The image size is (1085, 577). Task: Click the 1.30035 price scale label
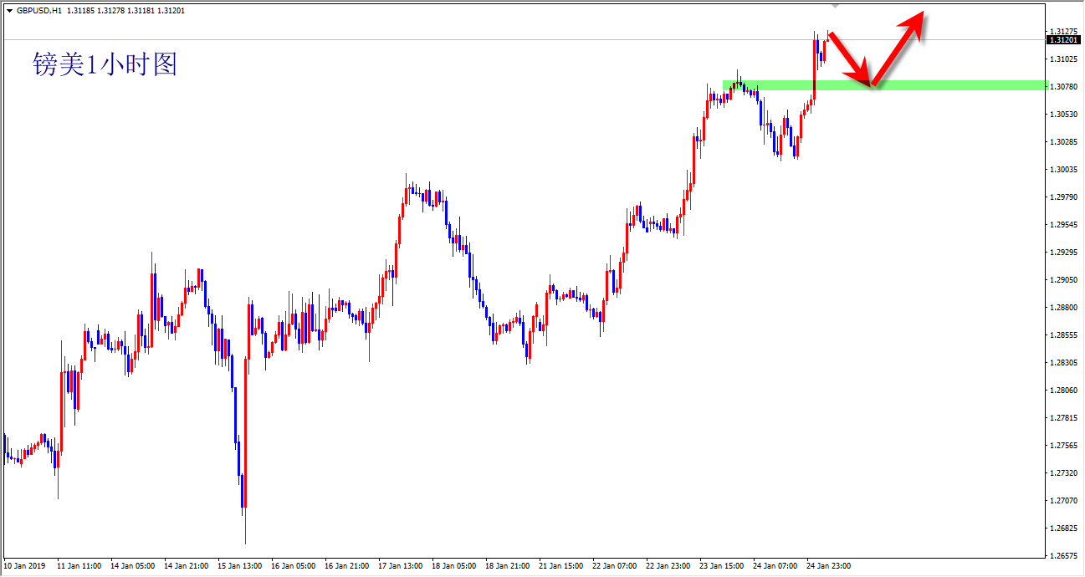[x=1064, y=169]
